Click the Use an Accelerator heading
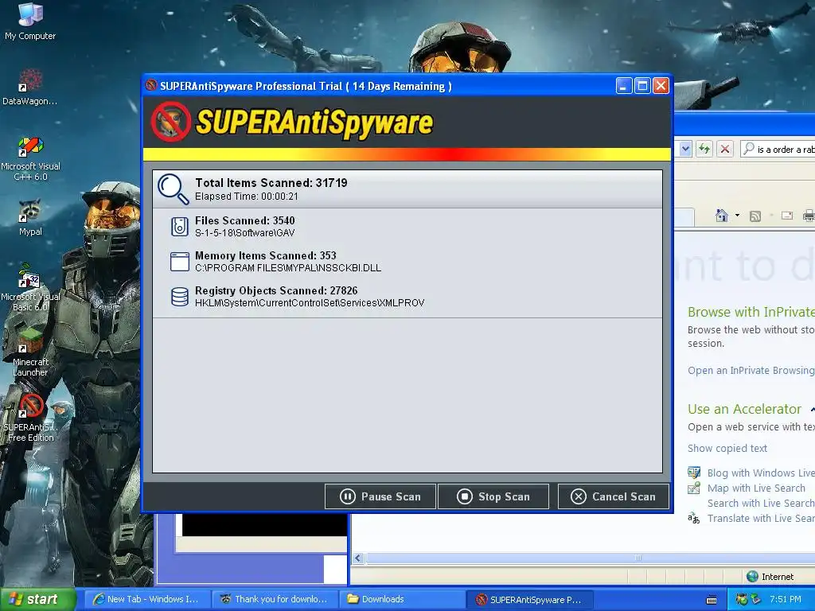Image resolution: width=815 pixels, height=611 pixels. (744, 409)
